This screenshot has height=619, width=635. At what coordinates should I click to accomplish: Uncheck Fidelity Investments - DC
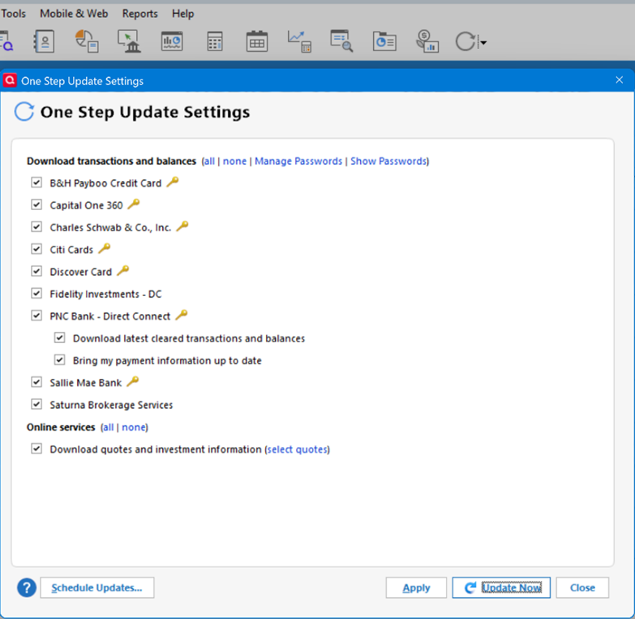point(36,294)
